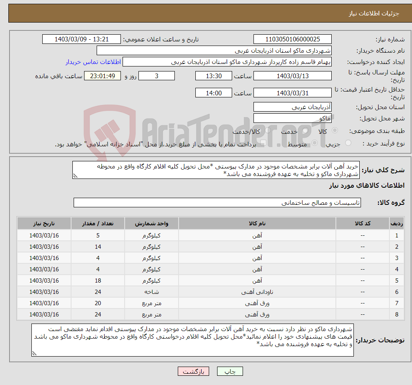Click the کد کالا column header
The width and height of the screenshot is (412, 385).
point(363,224)
